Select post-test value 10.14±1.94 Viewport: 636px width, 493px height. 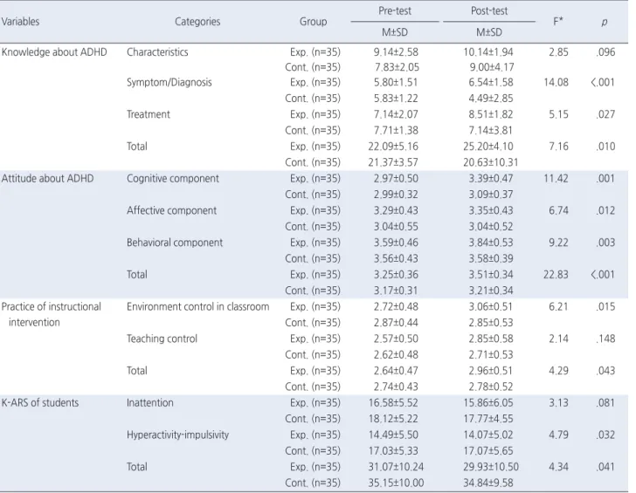tap(488, 52)
